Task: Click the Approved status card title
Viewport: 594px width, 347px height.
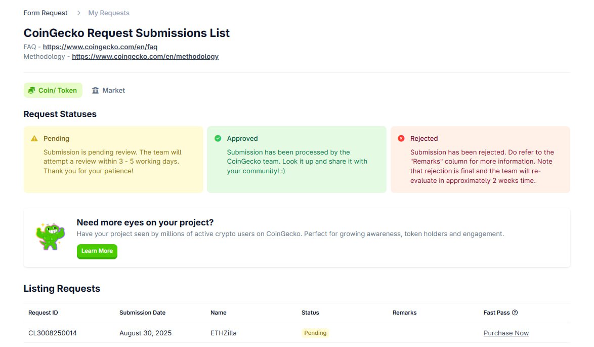Action: (242, 138)
